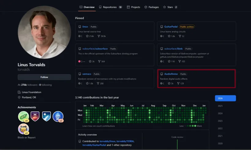
Task: Open the Mars 2020 Contributor achievement badge
Action: point(35,116)
